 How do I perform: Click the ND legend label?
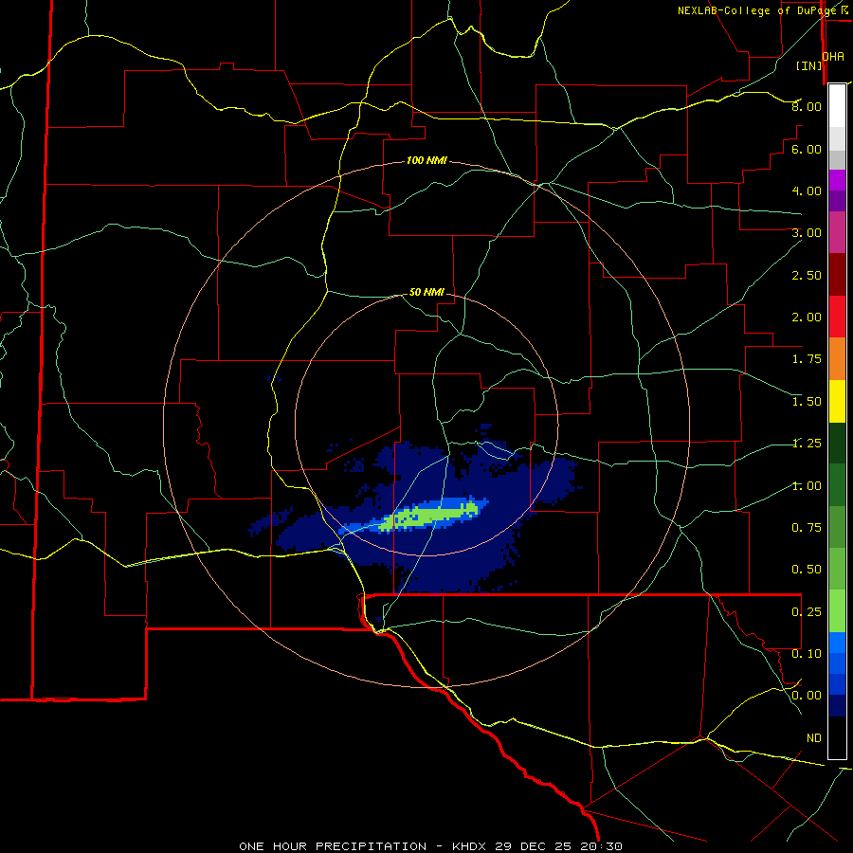pyautogui.click(x=814, y=738)
